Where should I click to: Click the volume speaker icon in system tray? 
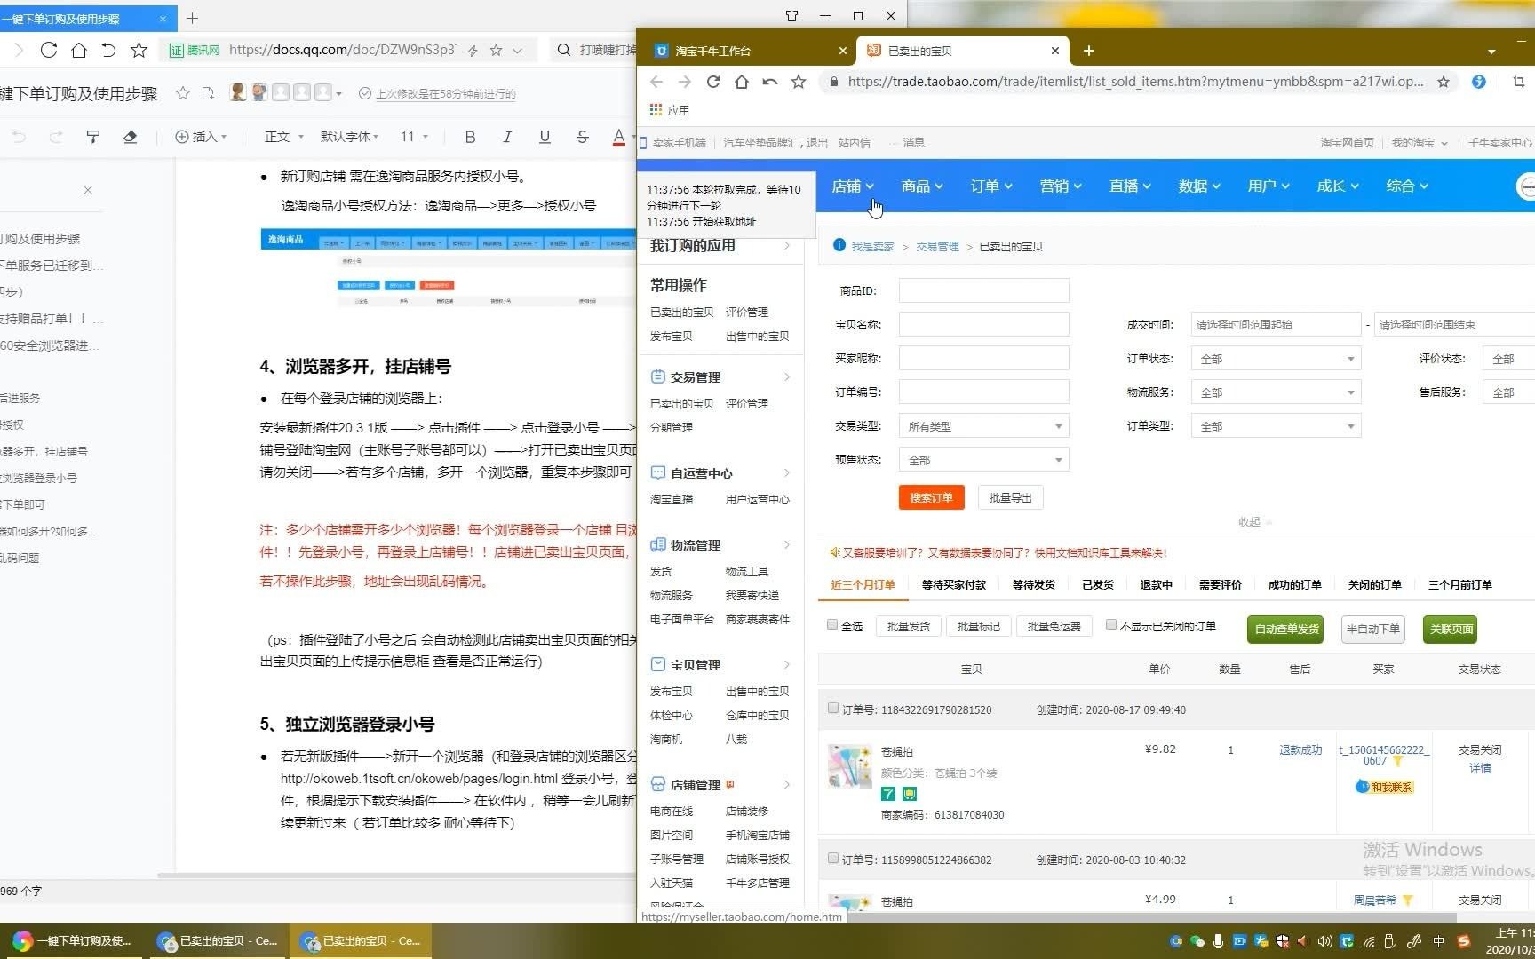tap(1324, 941)
